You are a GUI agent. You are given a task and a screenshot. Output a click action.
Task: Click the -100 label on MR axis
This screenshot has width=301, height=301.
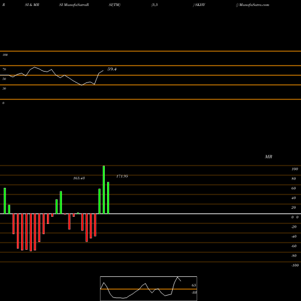(295, 265)
